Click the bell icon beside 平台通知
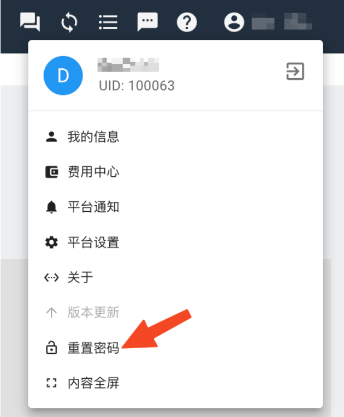 point(51,207)
